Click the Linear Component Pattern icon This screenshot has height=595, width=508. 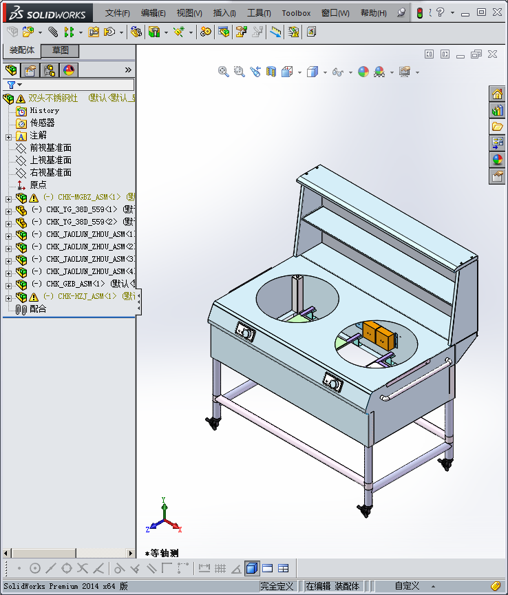click(69, 32)
